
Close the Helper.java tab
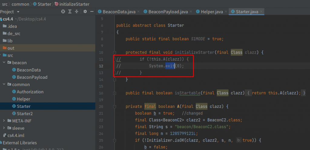click(226, 12)
